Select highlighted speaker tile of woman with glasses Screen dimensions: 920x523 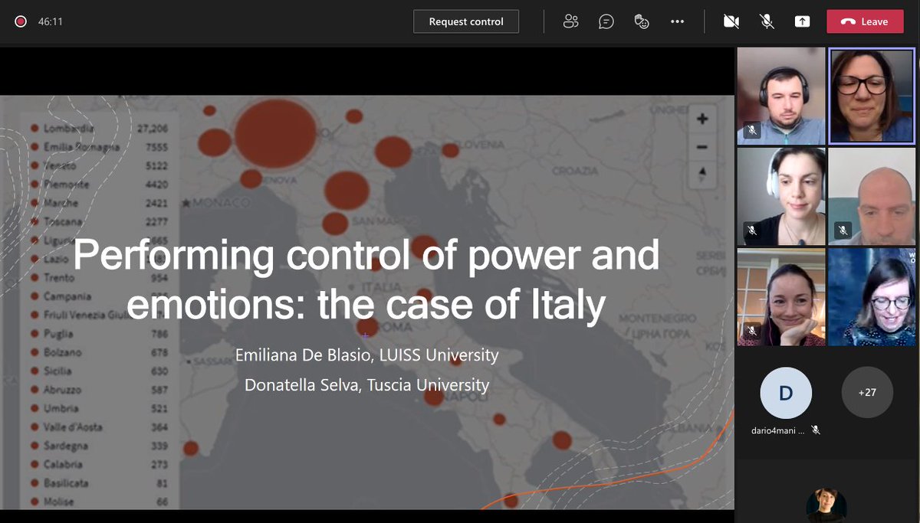coord(872,96)
